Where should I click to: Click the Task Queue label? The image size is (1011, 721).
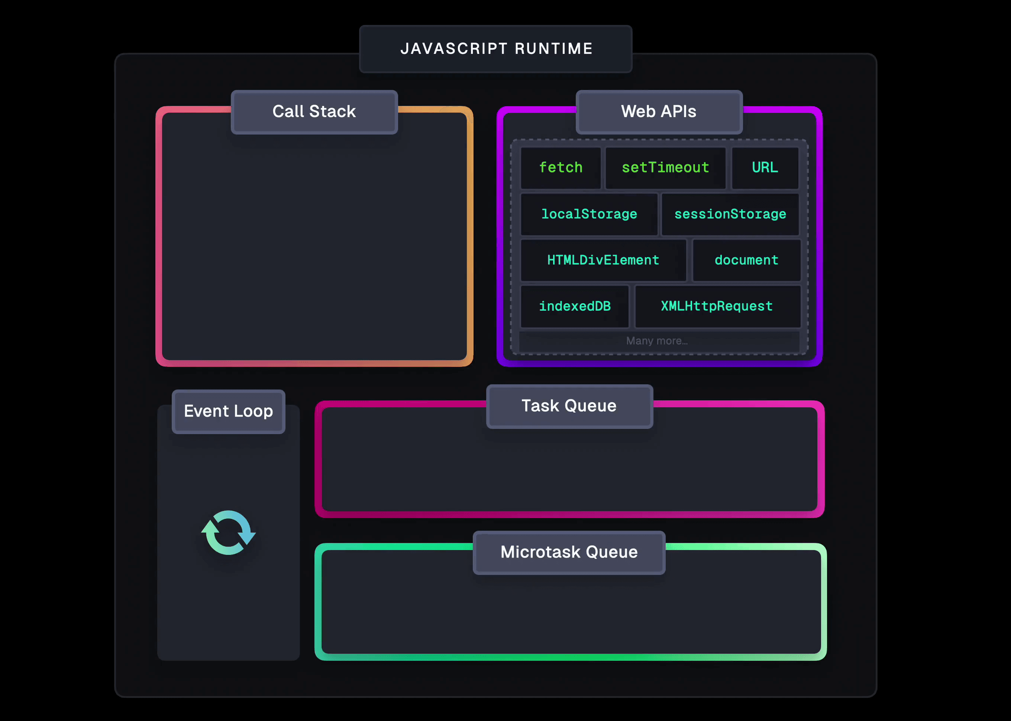click(569, 405)
